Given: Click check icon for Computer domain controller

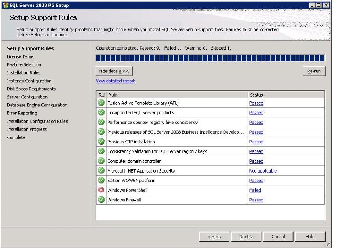Looking at the screenshot, I should 101,161.
